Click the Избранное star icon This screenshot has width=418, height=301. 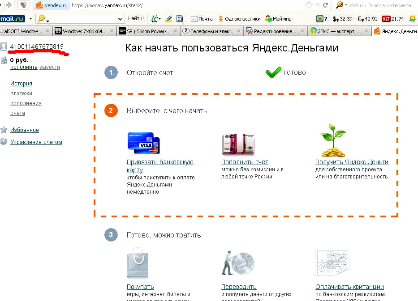[x=4, y=130]
